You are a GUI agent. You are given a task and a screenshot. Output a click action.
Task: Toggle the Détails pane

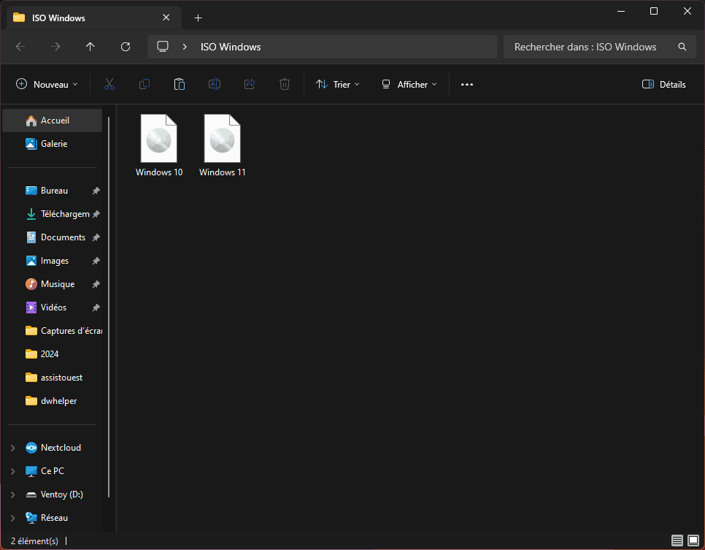click(x=663, y=84)
